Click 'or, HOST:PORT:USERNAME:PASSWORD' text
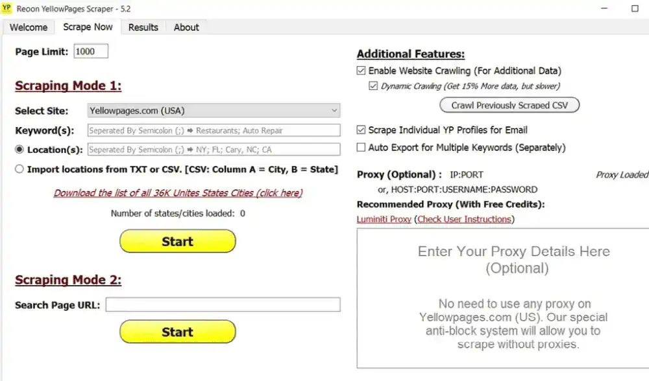Image resolution: width=649 pixels, height=381 pixels. point(458,190)
